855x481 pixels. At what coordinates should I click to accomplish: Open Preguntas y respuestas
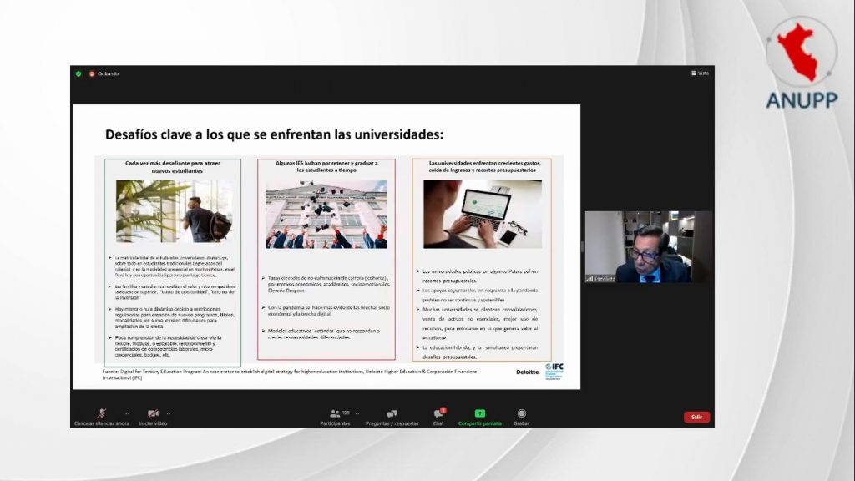tap(392, 418)
